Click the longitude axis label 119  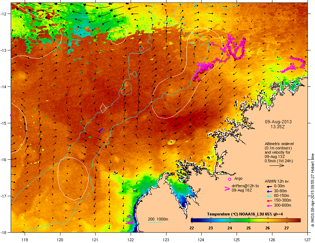(25, 240)
